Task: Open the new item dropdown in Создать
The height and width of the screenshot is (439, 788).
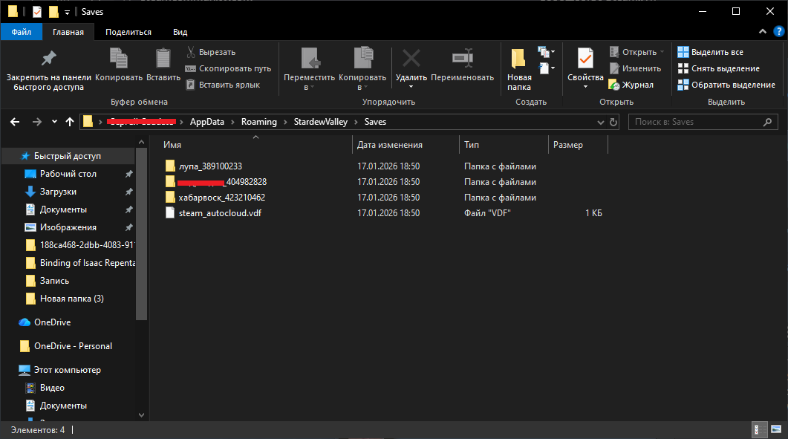Action: click(x=547, y=52)
